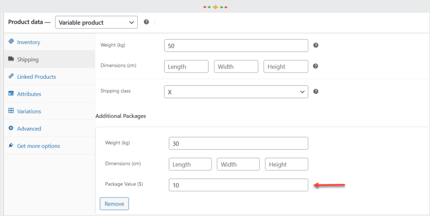Click the top Dimensions Height field
Viewport: 430px width, 216px height.
286,67
